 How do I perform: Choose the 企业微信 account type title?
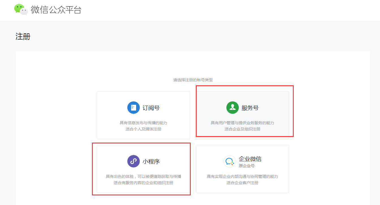tap(250, 159)
